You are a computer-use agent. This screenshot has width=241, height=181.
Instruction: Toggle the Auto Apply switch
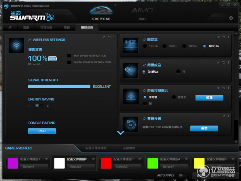pos(183,175)
